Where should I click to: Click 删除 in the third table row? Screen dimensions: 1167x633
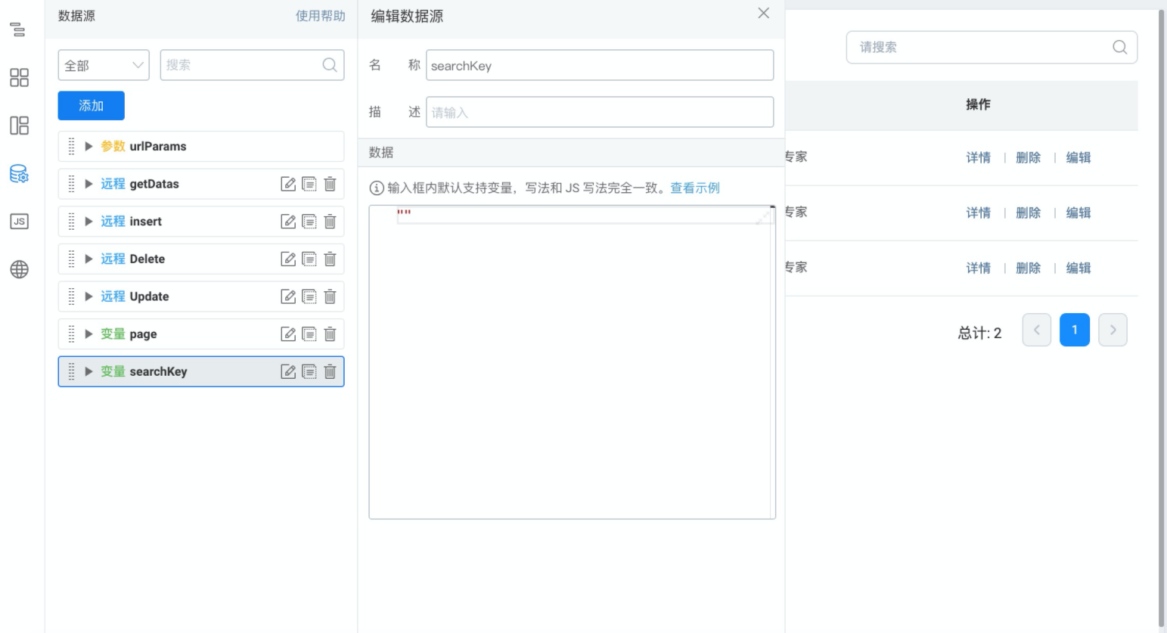[1028, 268]
